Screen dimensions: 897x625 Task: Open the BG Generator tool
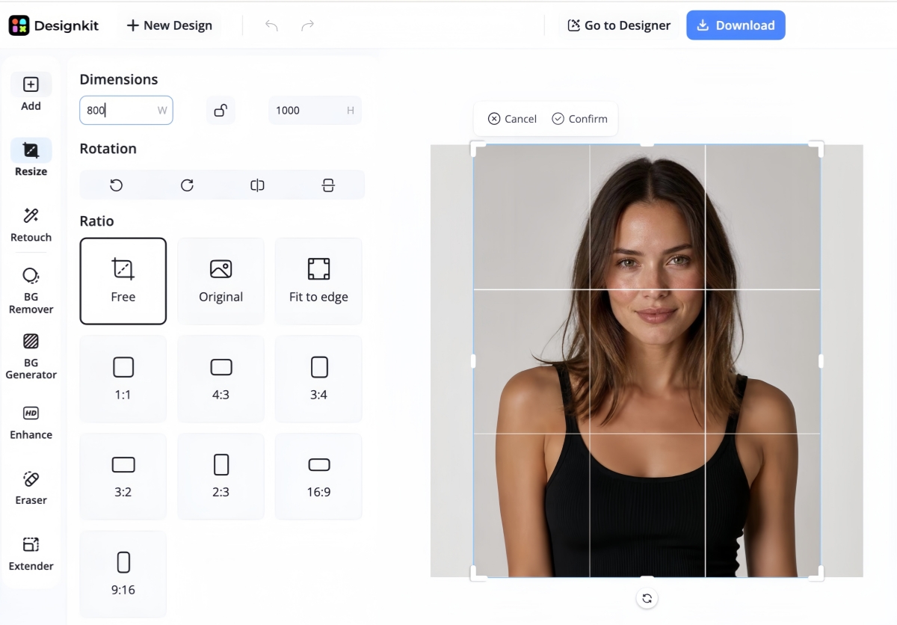(31, 357)
